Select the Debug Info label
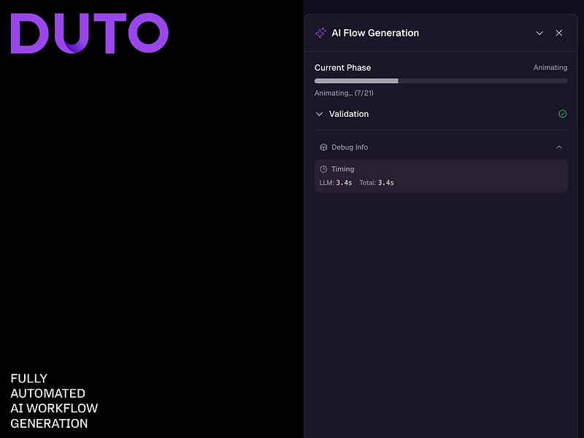 click(350, 147)
